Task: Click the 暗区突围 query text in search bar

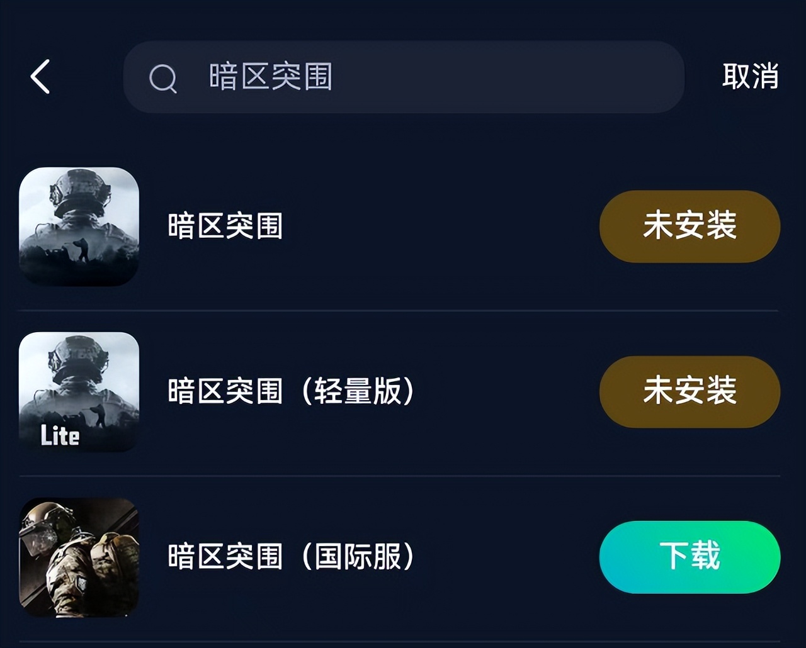Action: (270, 77)
